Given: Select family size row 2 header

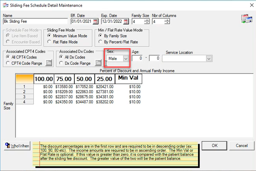Looking at the screenshot, I should pos(24,92).
